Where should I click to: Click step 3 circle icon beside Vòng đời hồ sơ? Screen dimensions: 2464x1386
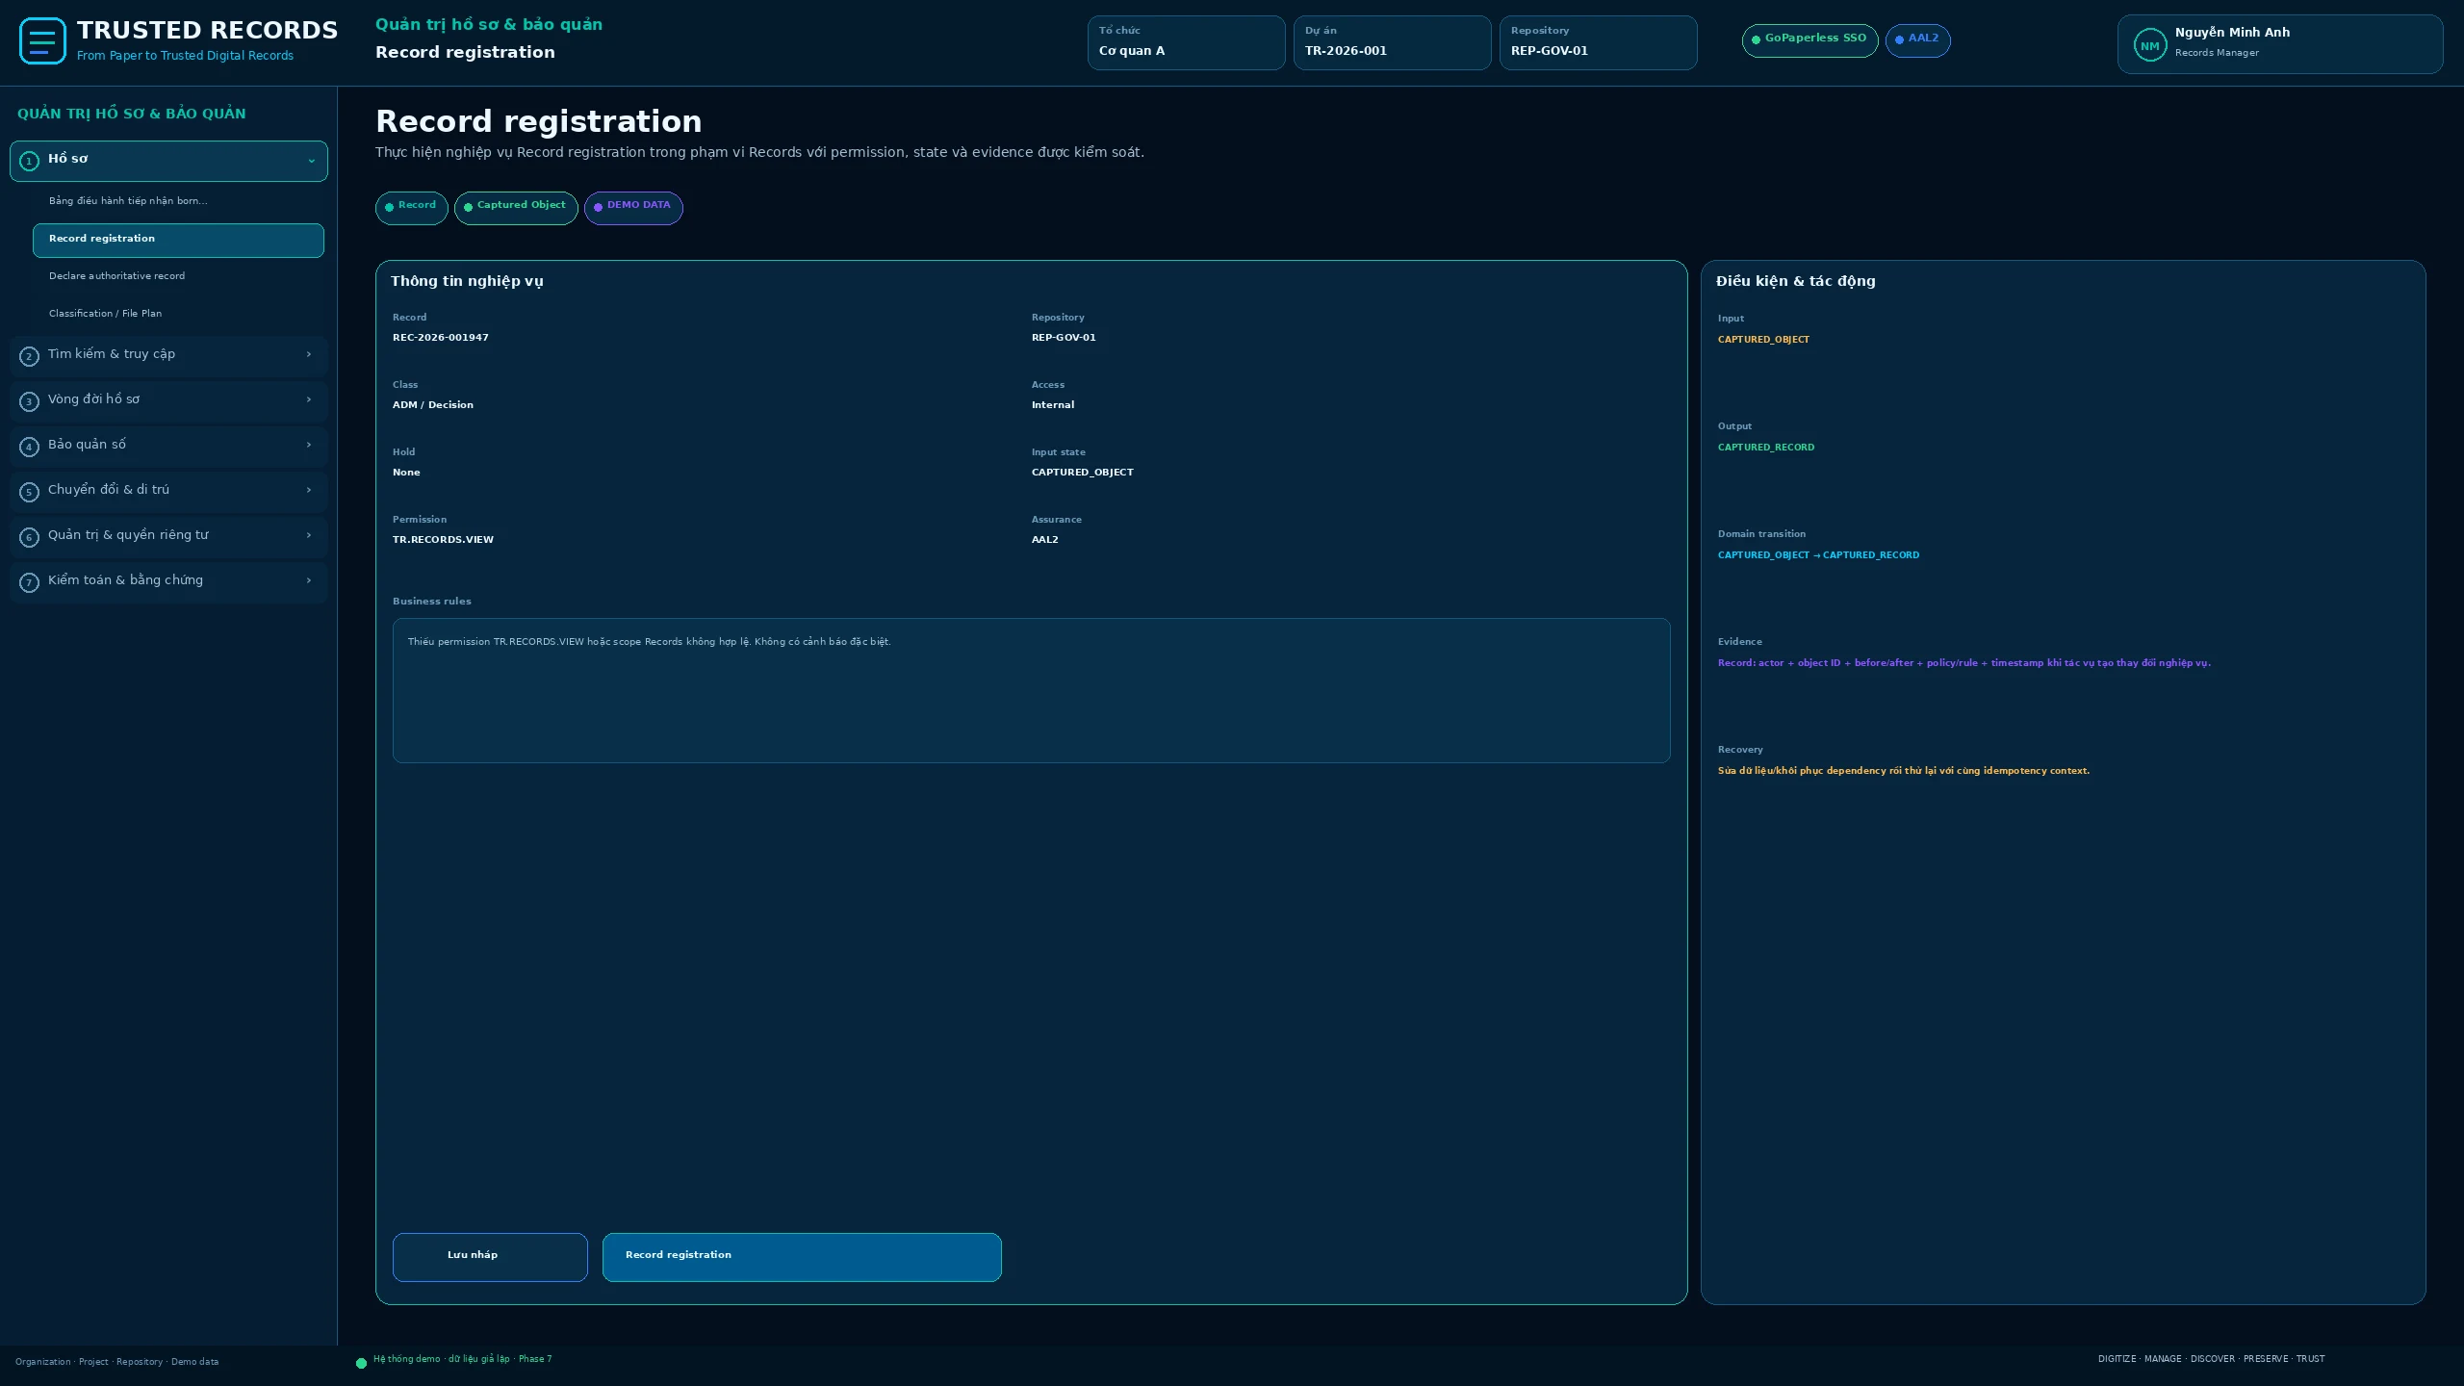pyautogui.click(x=29, y=401)
